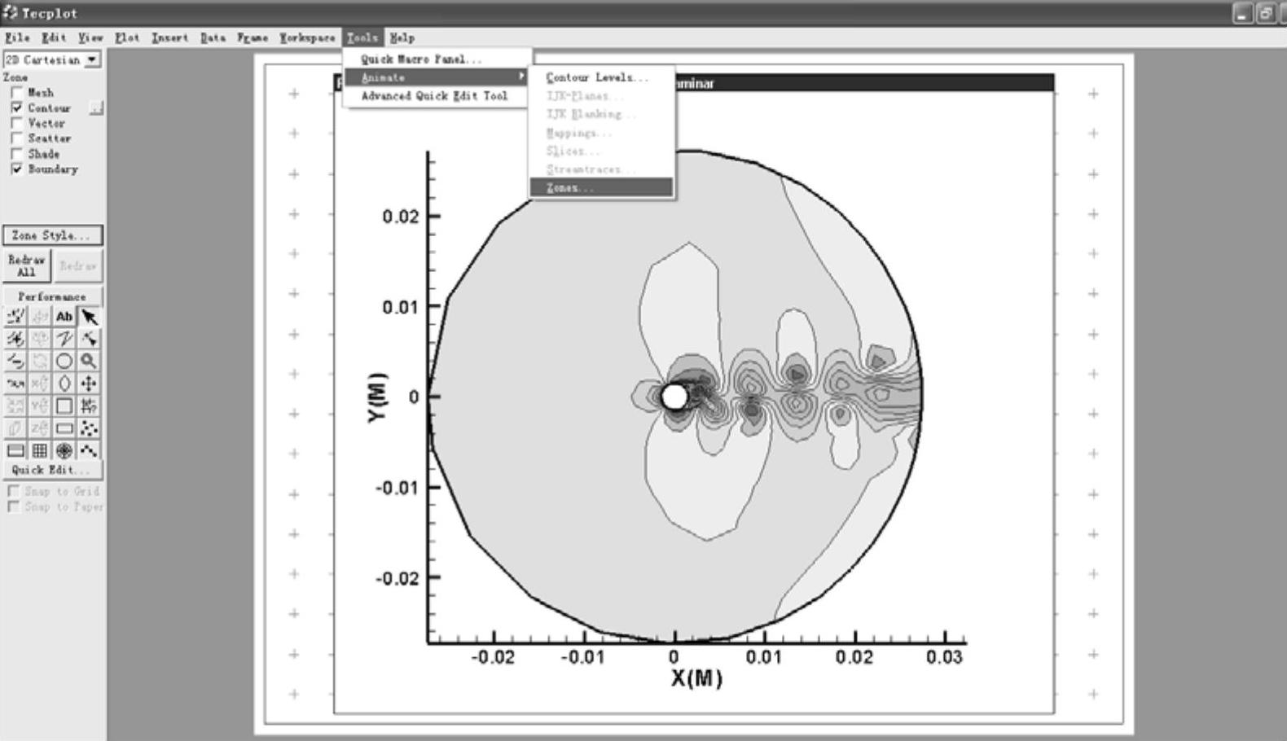Select the probe tool beside the square tool
The height and width of the screenshot is (741, 1287).
tap(89, 406)
